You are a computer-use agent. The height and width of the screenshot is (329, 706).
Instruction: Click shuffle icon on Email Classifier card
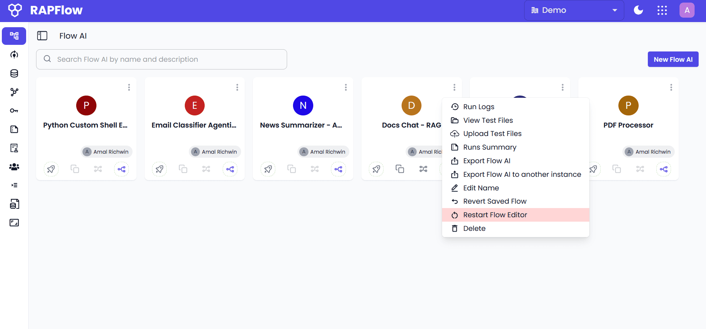pyautogui.click(x=206, y=169)
